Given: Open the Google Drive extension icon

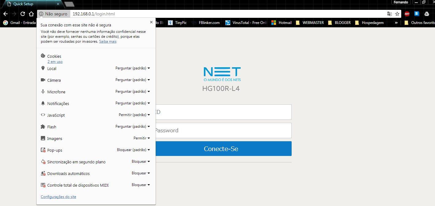Looking at the screenshot, I should pos(426,14).
